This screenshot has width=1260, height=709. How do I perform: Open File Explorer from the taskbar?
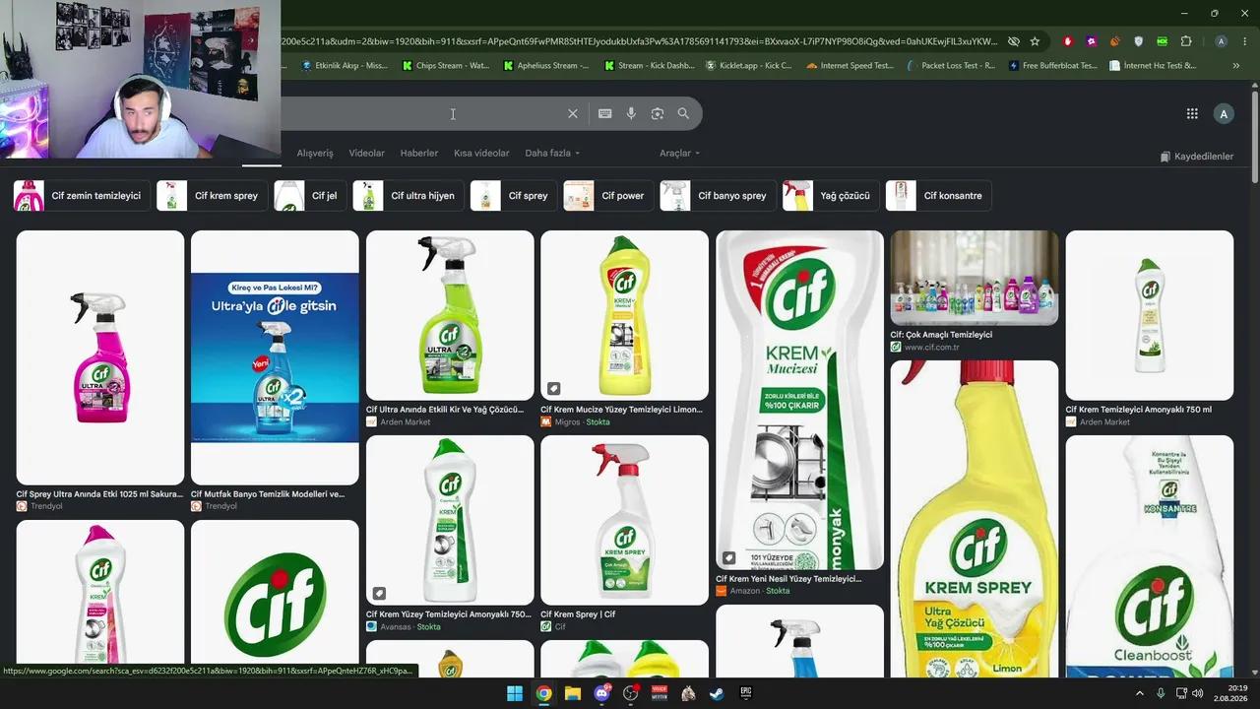click(572, 693)
